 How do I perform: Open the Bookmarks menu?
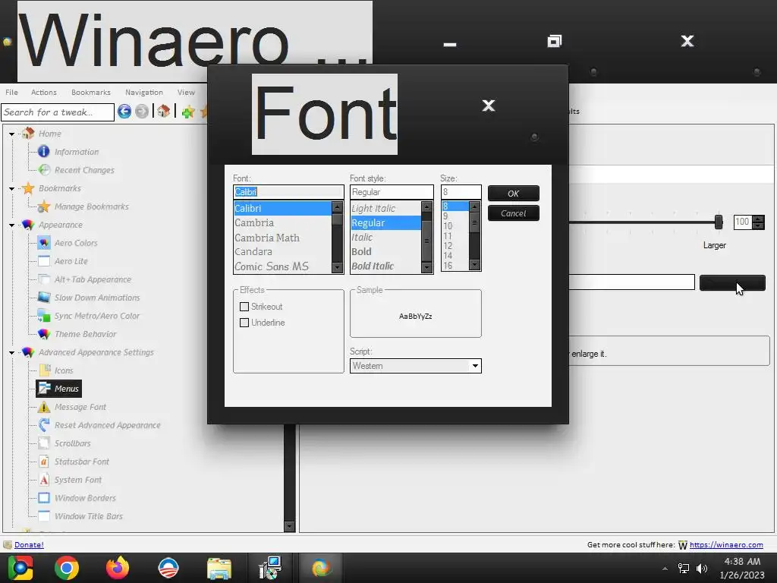click(x=91, y=92)
